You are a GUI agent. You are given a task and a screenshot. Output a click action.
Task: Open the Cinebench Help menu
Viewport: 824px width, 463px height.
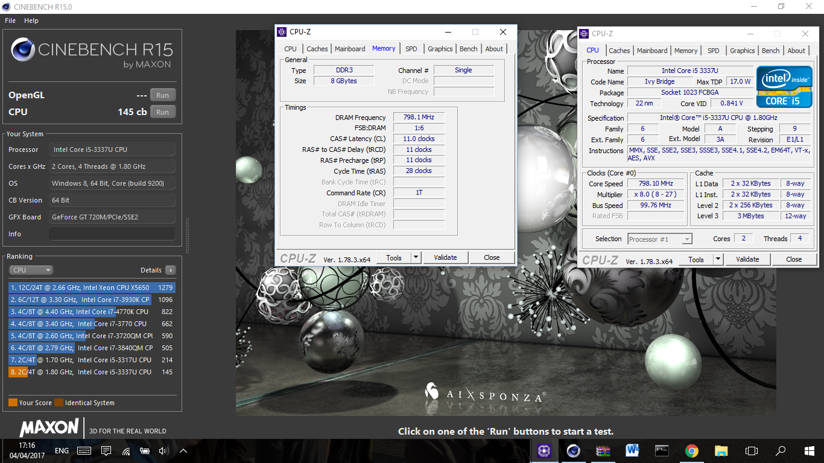31,20
